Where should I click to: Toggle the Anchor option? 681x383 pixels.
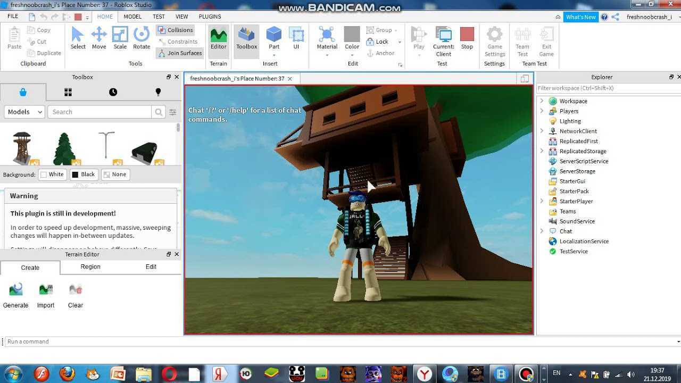[x=380, y=53]
